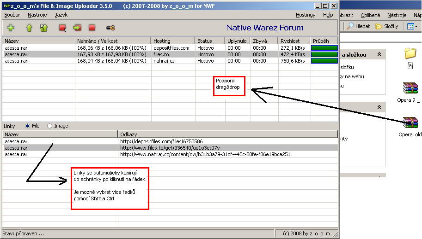
Task: Click '168,04 KB z 168,04 KB (100%)' cell
Action: (112, 61)
